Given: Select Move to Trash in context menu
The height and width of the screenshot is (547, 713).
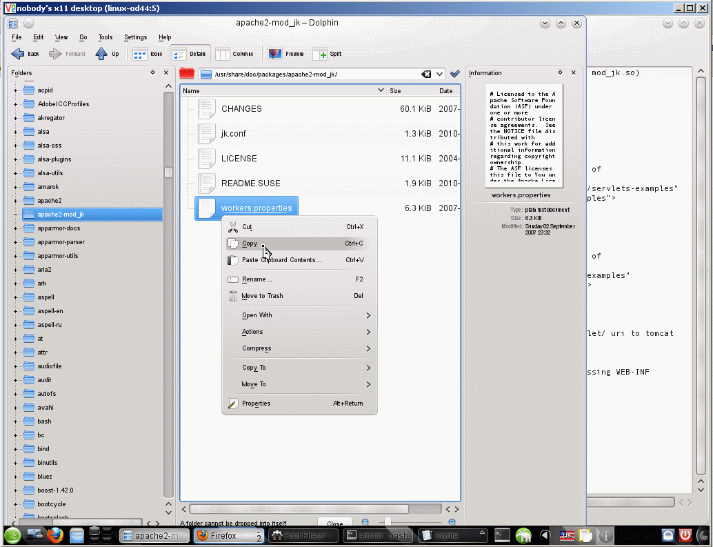Looking at the screenshot, I should click(299, 296).
